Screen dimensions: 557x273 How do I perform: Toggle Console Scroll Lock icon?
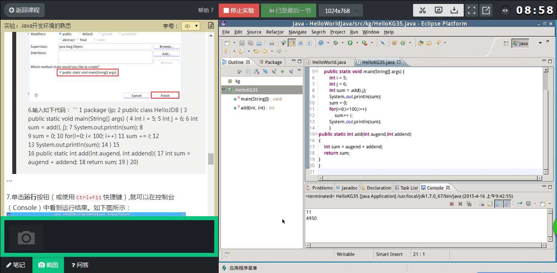pyautogui.click(x=489, y=204)
